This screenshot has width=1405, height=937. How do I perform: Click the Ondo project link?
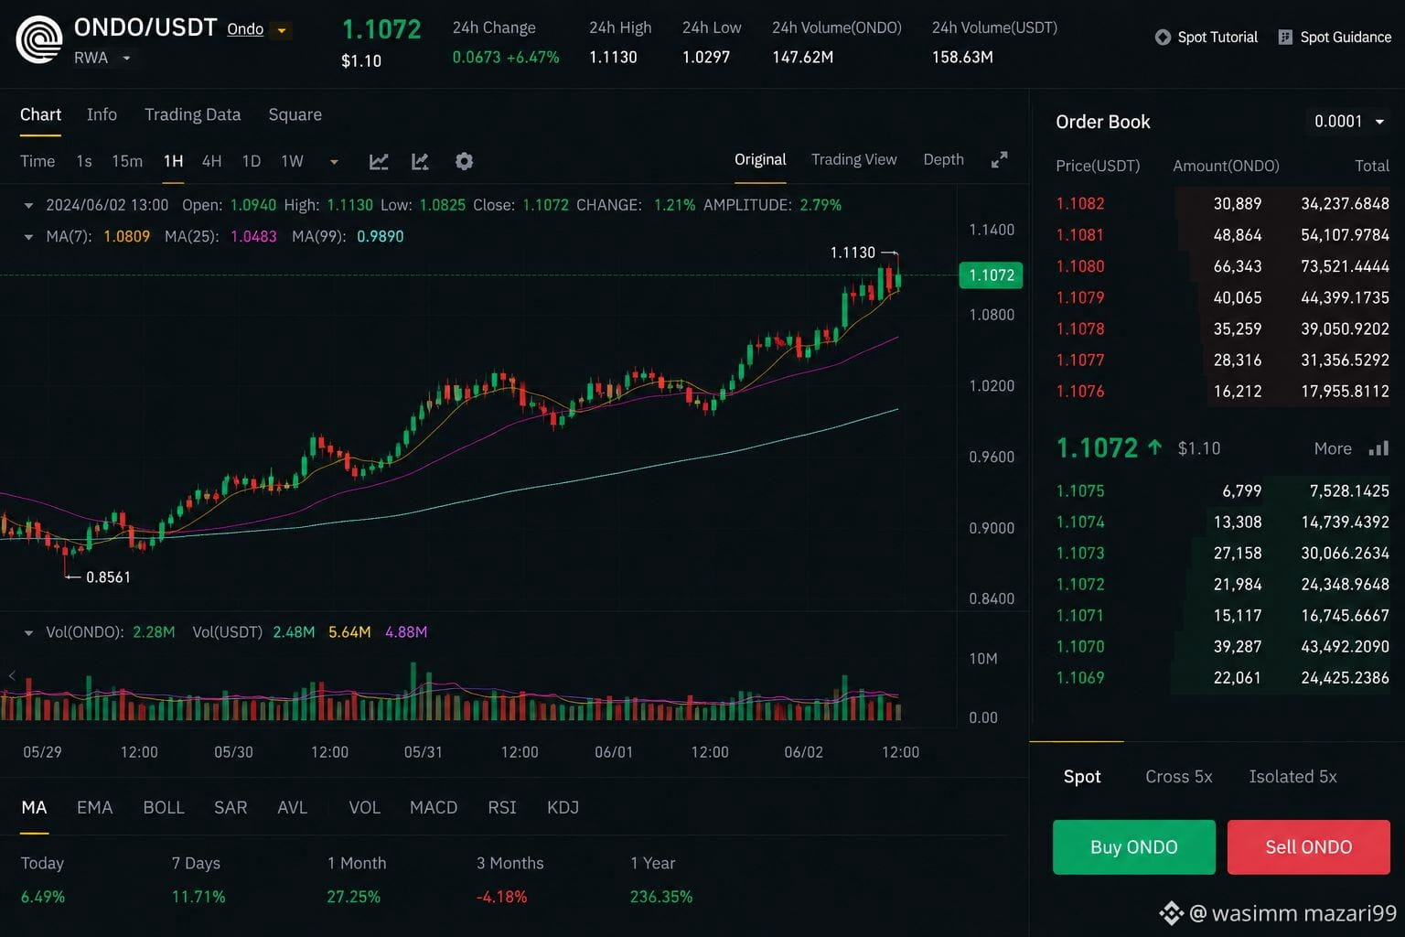(245, 29)
